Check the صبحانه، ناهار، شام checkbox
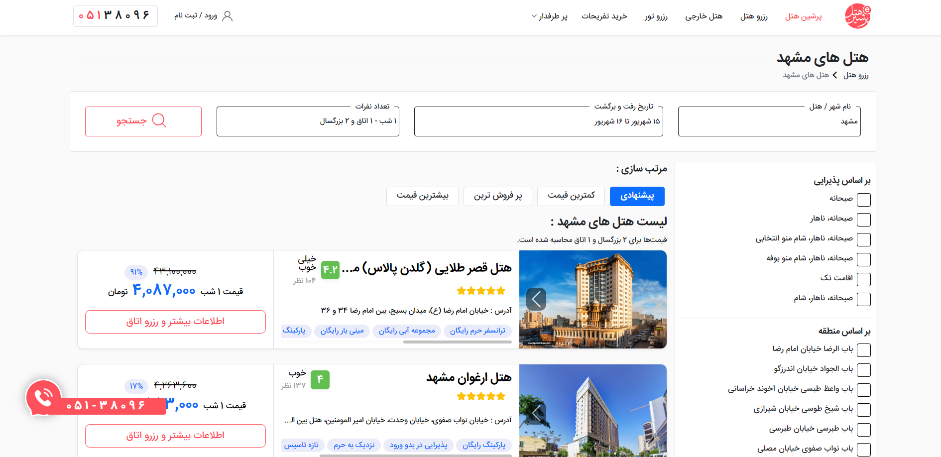 [x=864, y=299]
